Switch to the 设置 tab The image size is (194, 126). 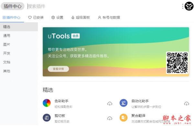tap(57, 17)
